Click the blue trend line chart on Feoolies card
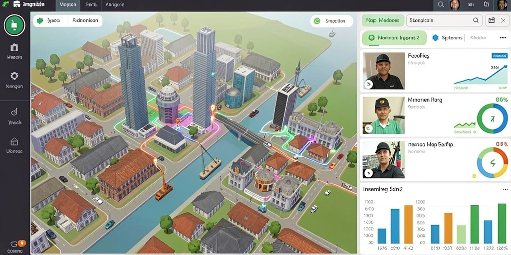This screenshot has height=255, width=511. tap(481, 74)
